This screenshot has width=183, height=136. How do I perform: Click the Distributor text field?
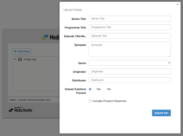coord(130,80)
